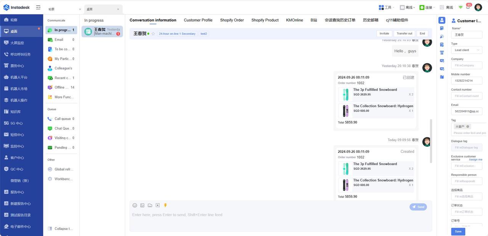This screenshot has height=236, width=488.
Task: Click the Transfer out button
Action: (x=404, y=34)
